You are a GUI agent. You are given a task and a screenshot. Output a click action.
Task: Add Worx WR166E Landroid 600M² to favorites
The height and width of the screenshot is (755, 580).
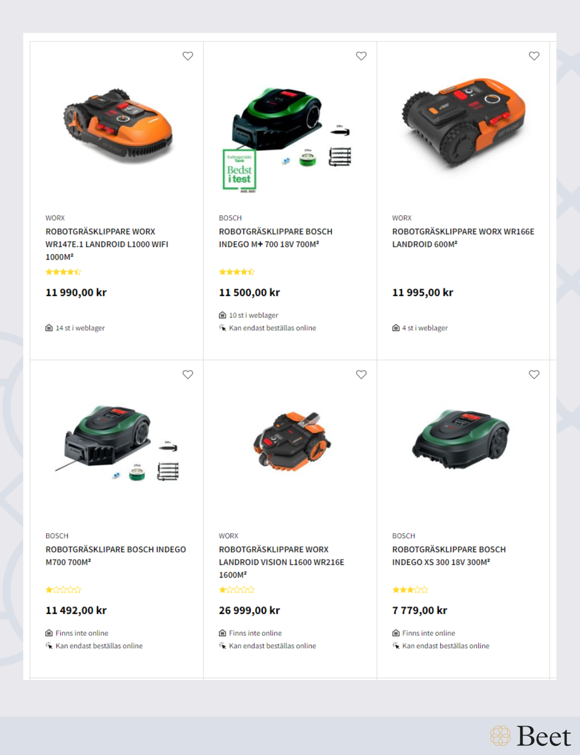pos(534,56)
